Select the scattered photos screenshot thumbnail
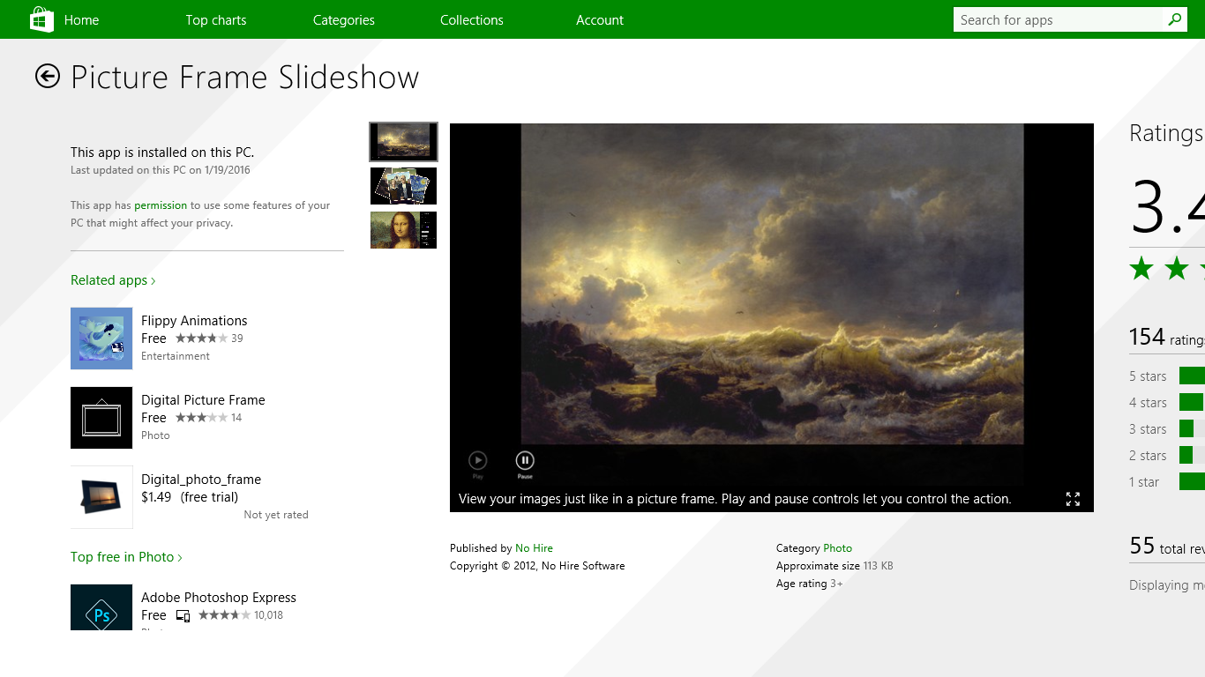 pos(403,186)
